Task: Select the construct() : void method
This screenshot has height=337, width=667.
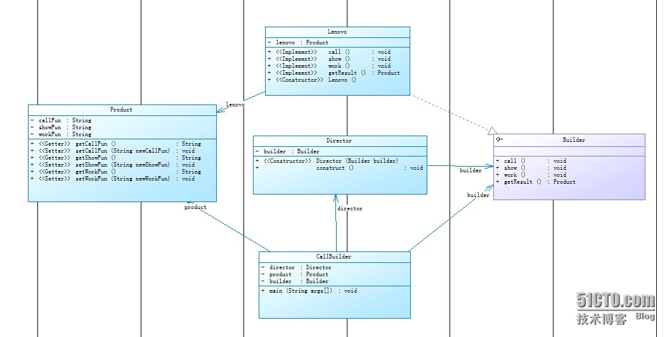Action: 339,168
